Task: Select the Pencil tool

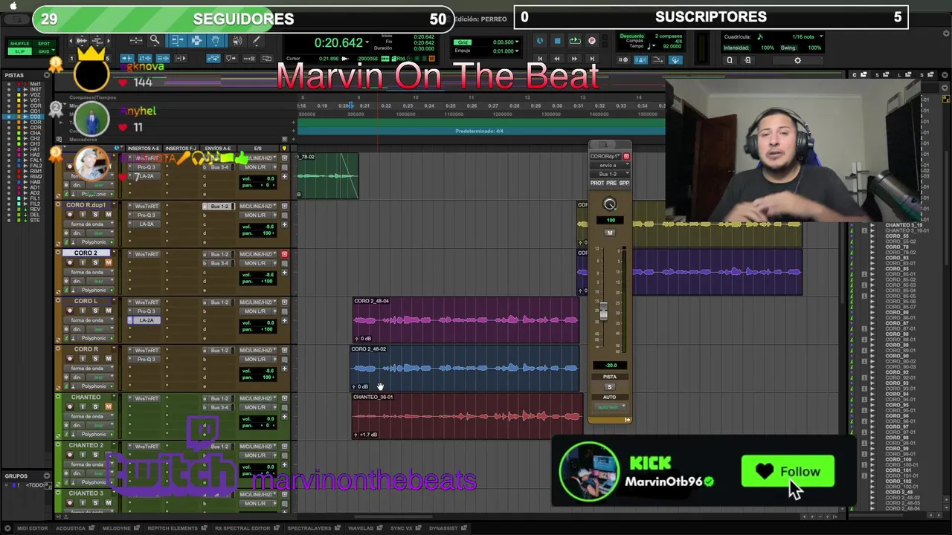Action: tap(257, 41)
